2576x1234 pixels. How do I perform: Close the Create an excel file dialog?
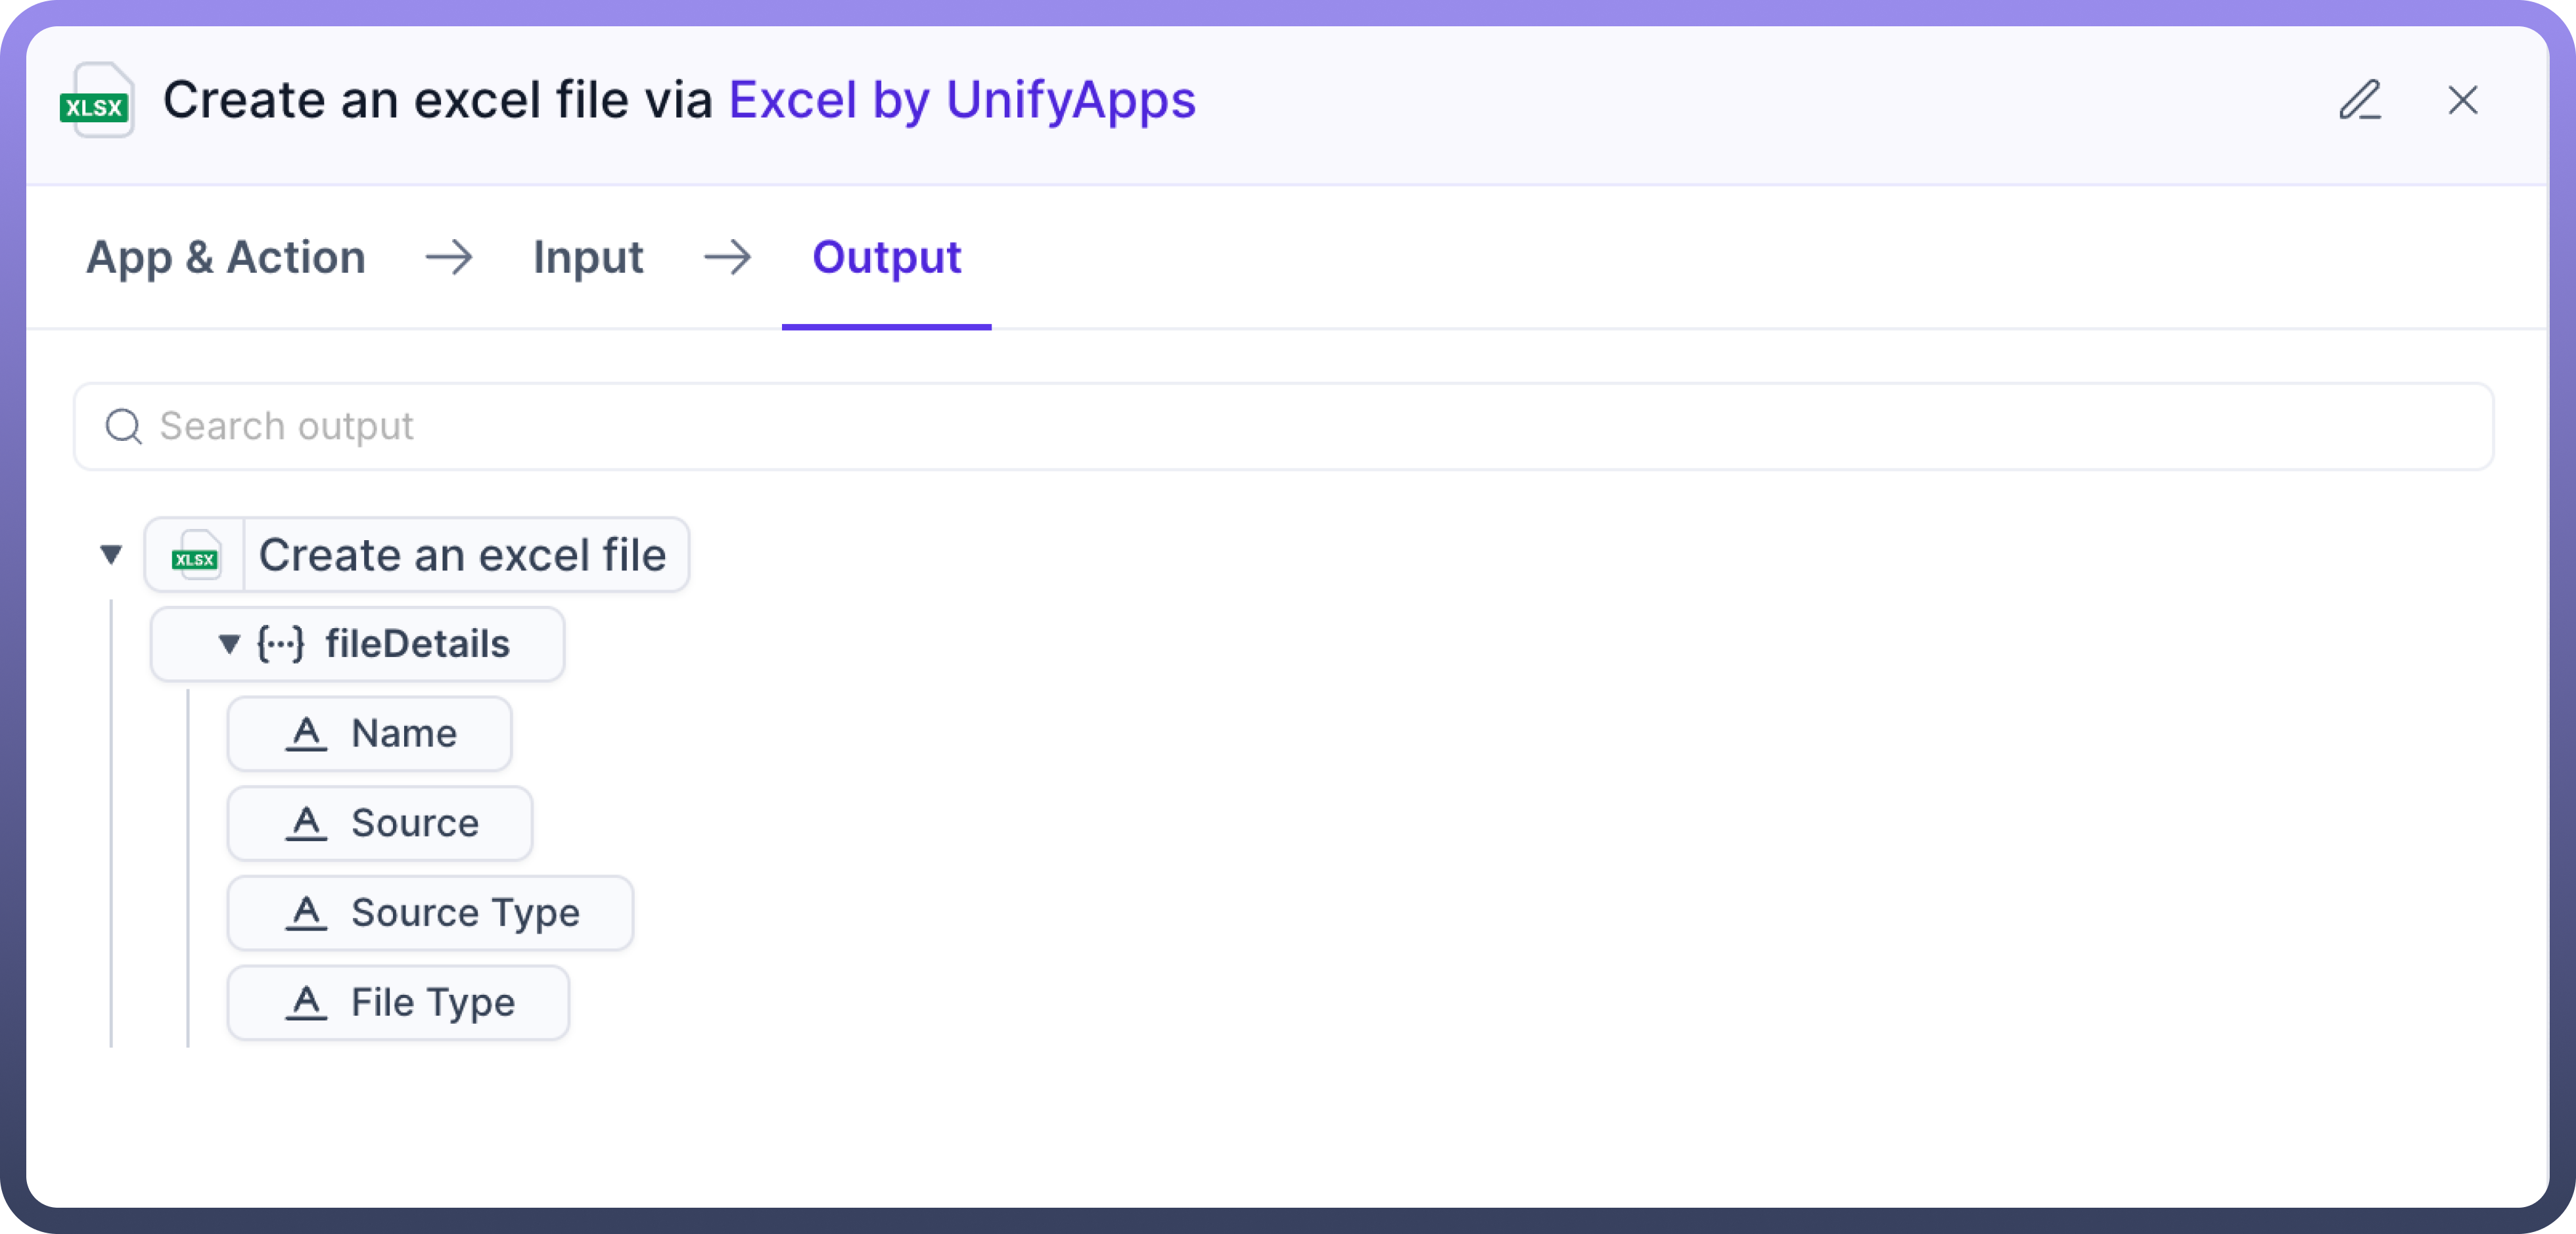tap(2462, 100)
